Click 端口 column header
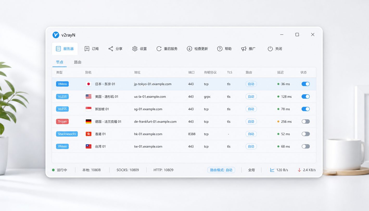The height and width of the screenshot is (211, 369). [192, 72]
